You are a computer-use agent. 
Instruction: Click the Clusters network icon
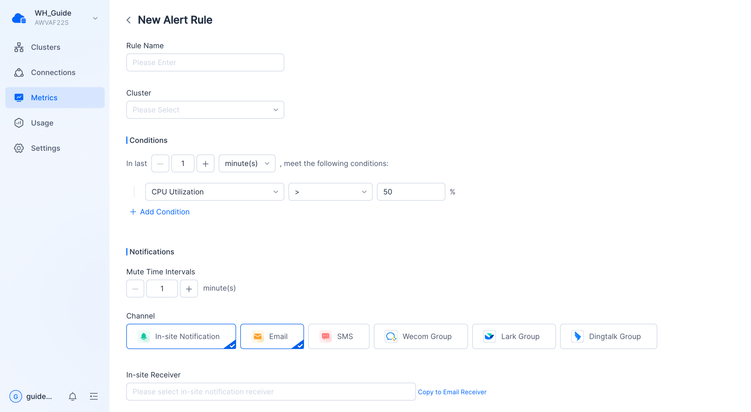click(19, 47)
